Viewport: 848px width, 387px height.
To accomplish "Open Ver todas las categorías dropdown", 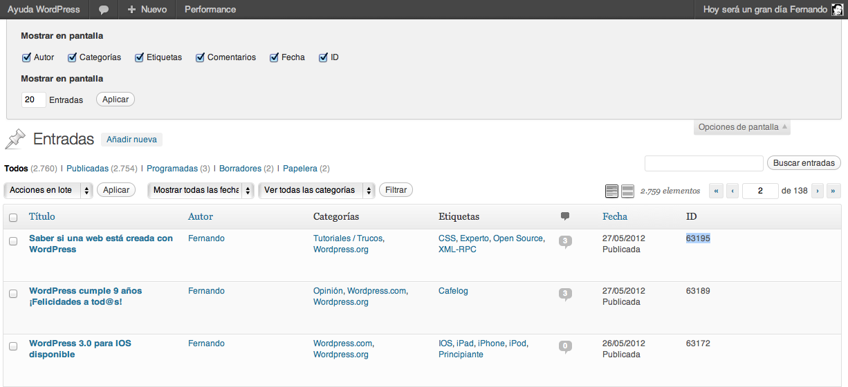I will (317, 190).
